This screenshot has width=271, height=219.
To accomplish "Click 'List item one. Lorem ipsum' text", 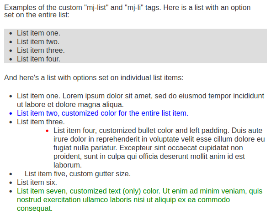I will coord(140,100).
